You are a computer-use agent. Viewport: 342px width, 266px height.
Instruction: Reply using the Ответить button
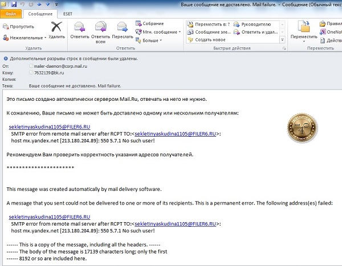click(x=80, y=30)
